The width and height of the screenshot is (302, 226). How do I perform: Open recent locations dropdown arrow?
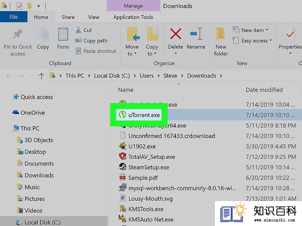(x=32, y=76)
